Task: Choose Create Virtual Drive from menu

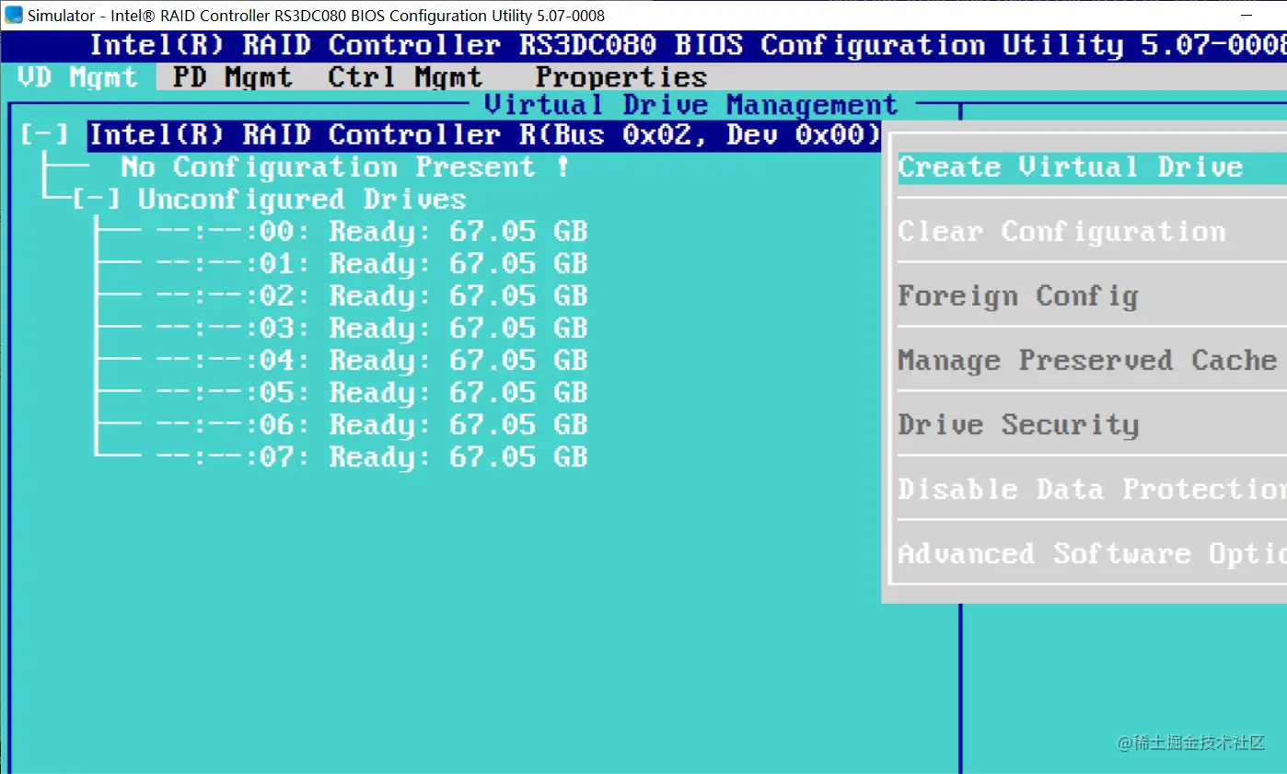Action: tap(1092, 168)
